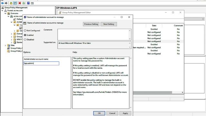Select the Forest: acme.com node icon
Image resolution: width=206 pixels, height=116 pixels.
[x=5, y=11]
